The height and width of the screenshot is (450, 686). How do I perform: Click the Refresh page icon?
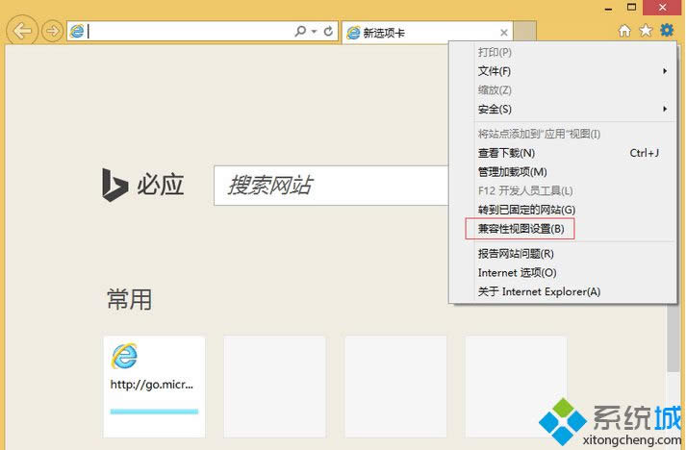[x=328, y=32]
